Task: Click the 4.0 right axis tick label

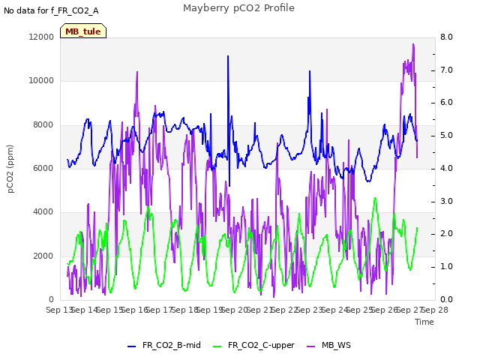Action: [x=446, y=168]
